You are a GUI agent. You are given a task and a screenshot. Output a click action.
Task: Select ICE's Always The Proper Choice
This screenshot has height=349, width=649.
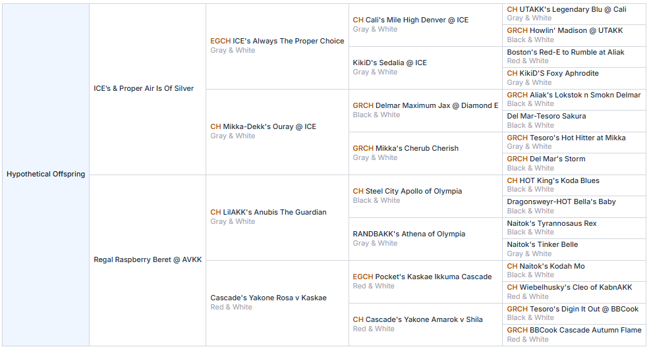click(x=288, y=41)
